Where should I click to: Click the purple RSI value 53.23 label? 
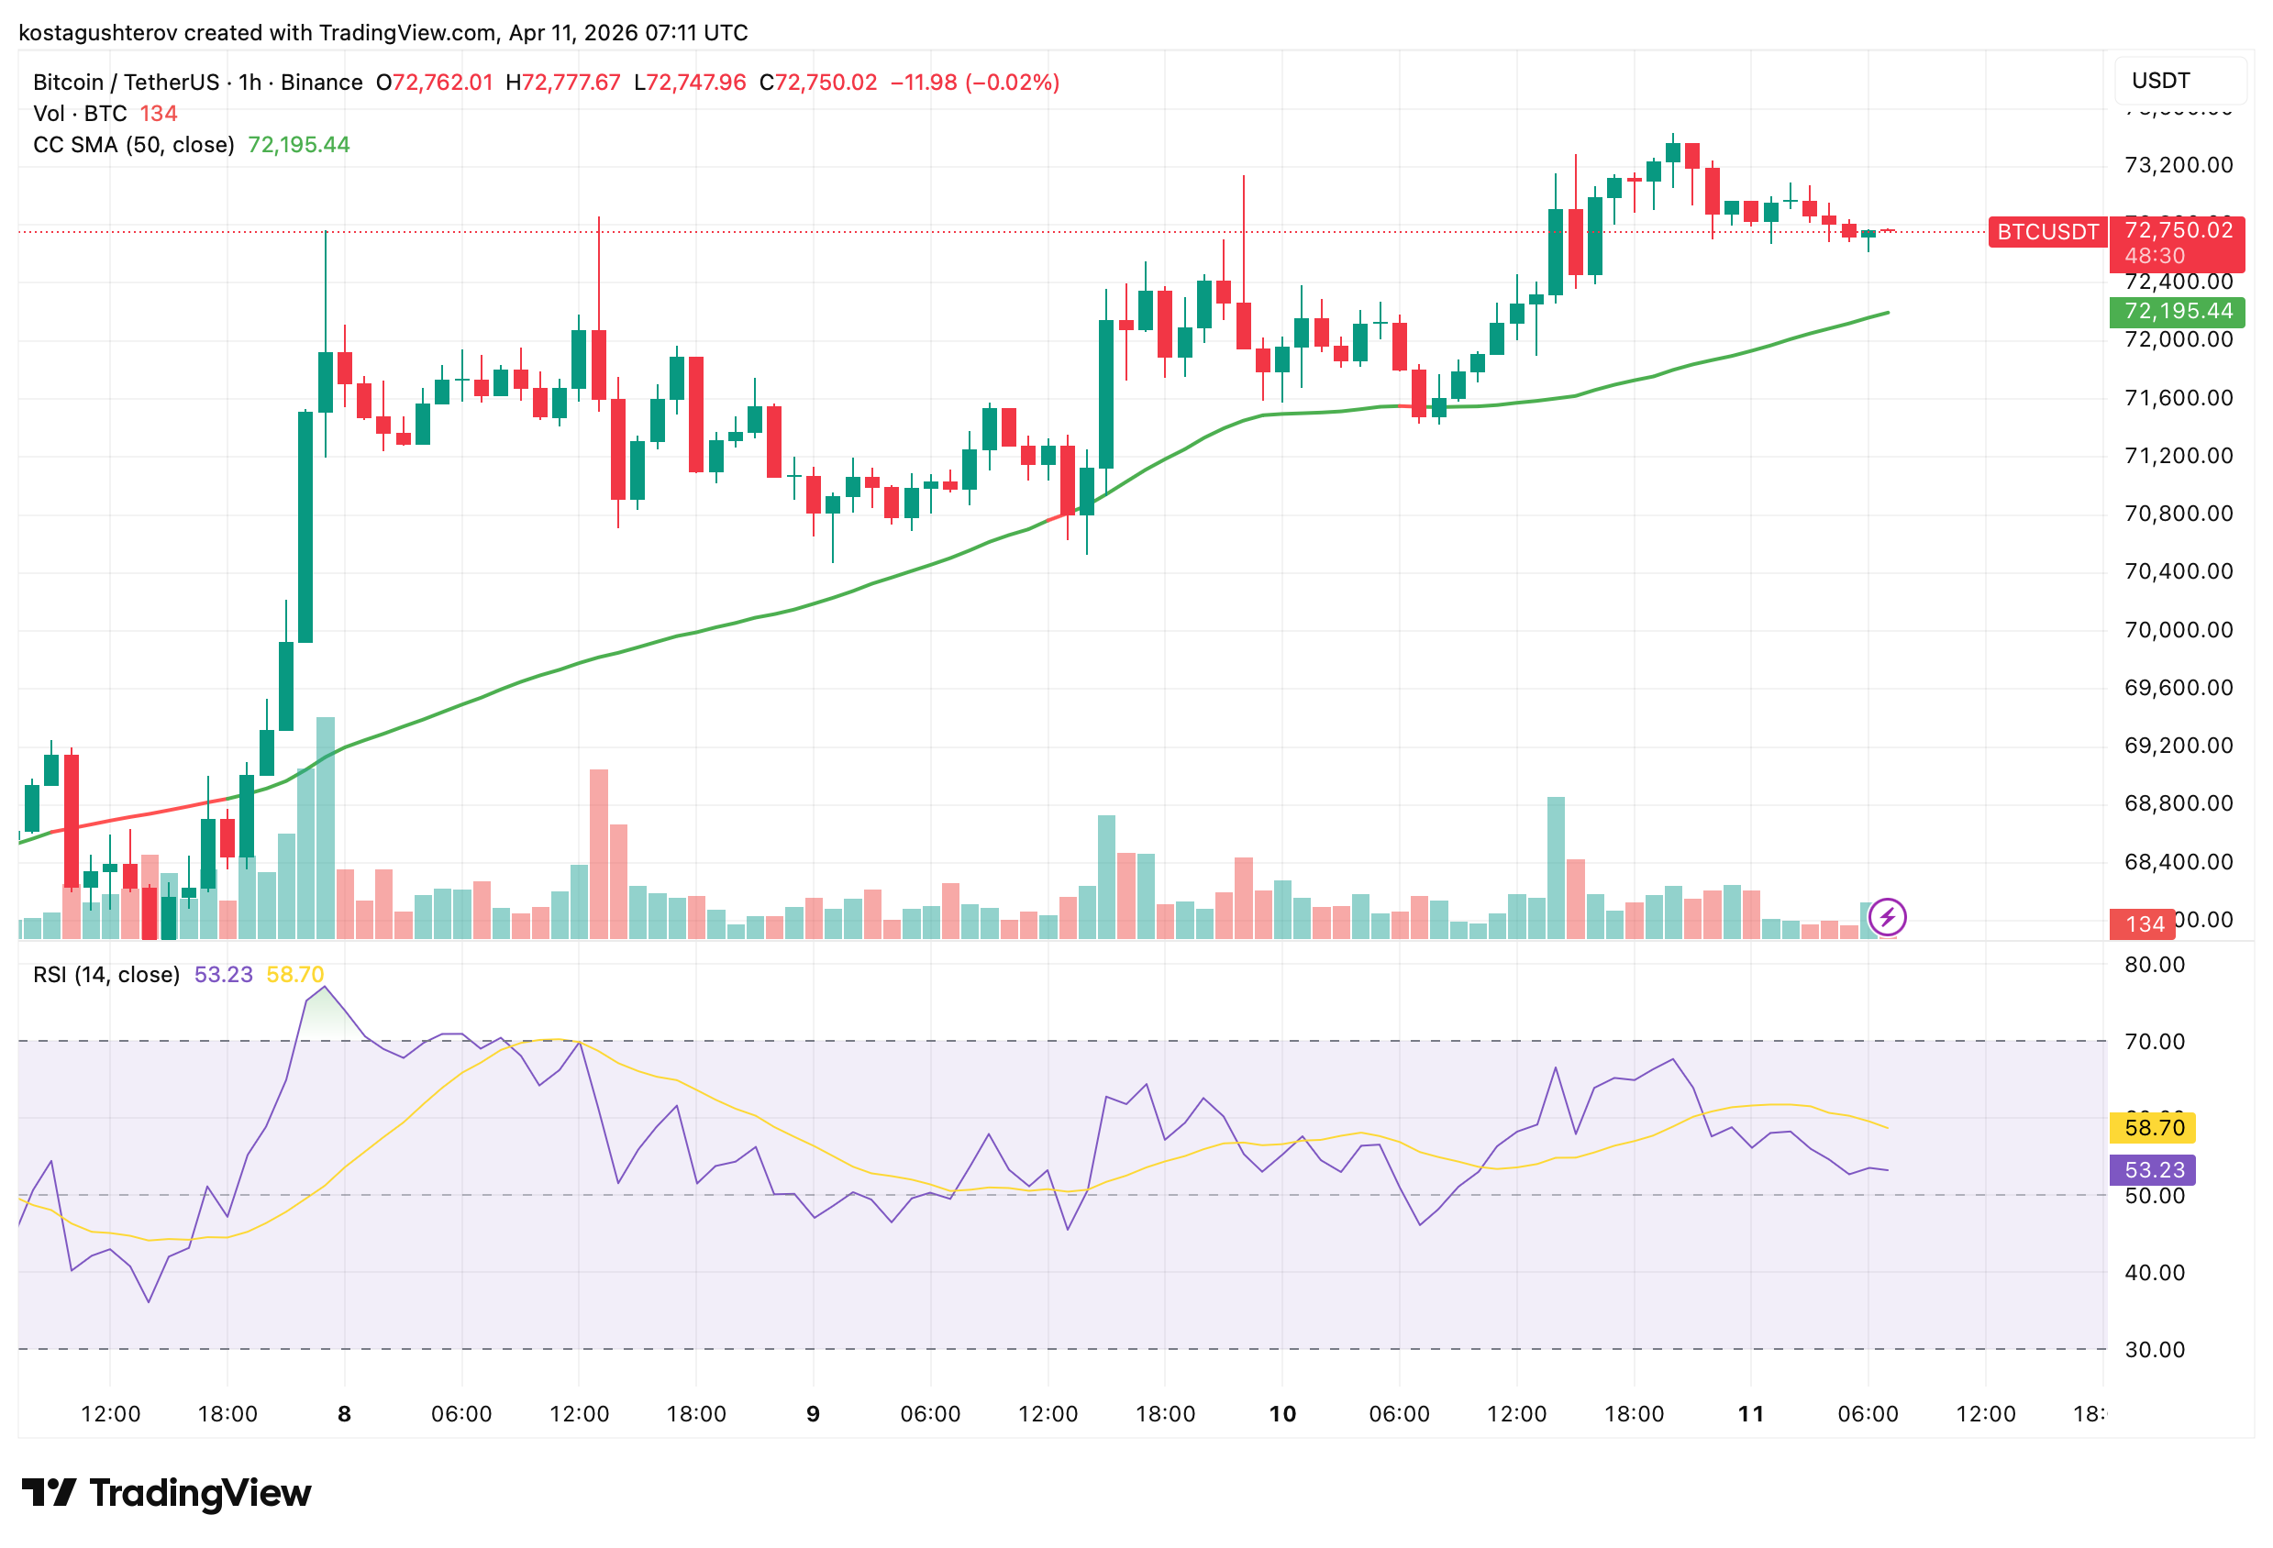[2154, 1168]
